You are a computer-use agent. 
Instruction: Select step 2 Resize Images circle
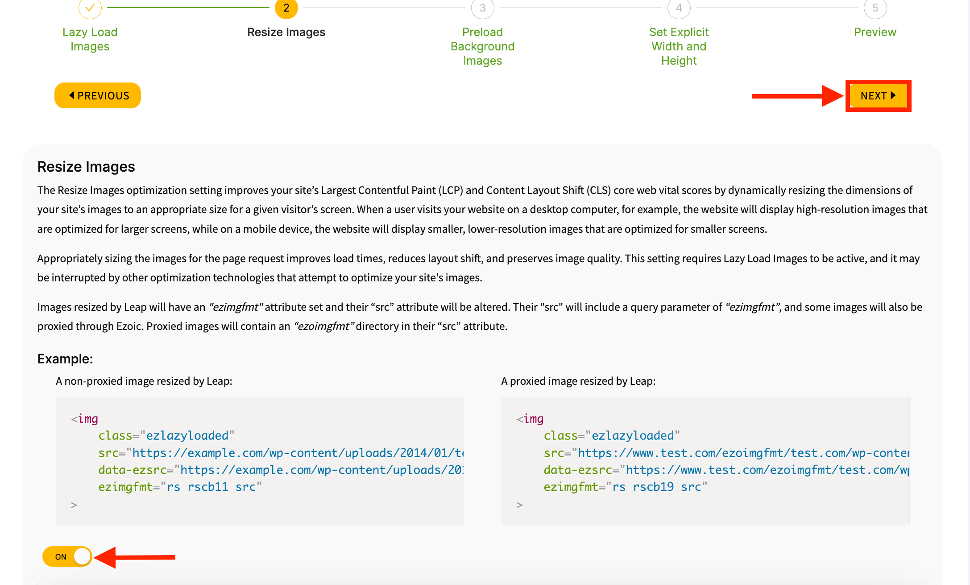[286, 8]
